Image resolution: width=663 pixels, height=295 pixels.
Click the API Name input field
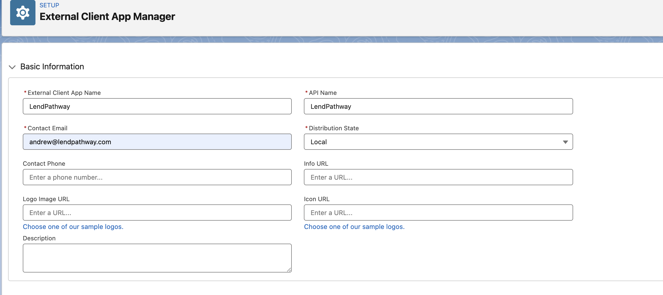438,106
